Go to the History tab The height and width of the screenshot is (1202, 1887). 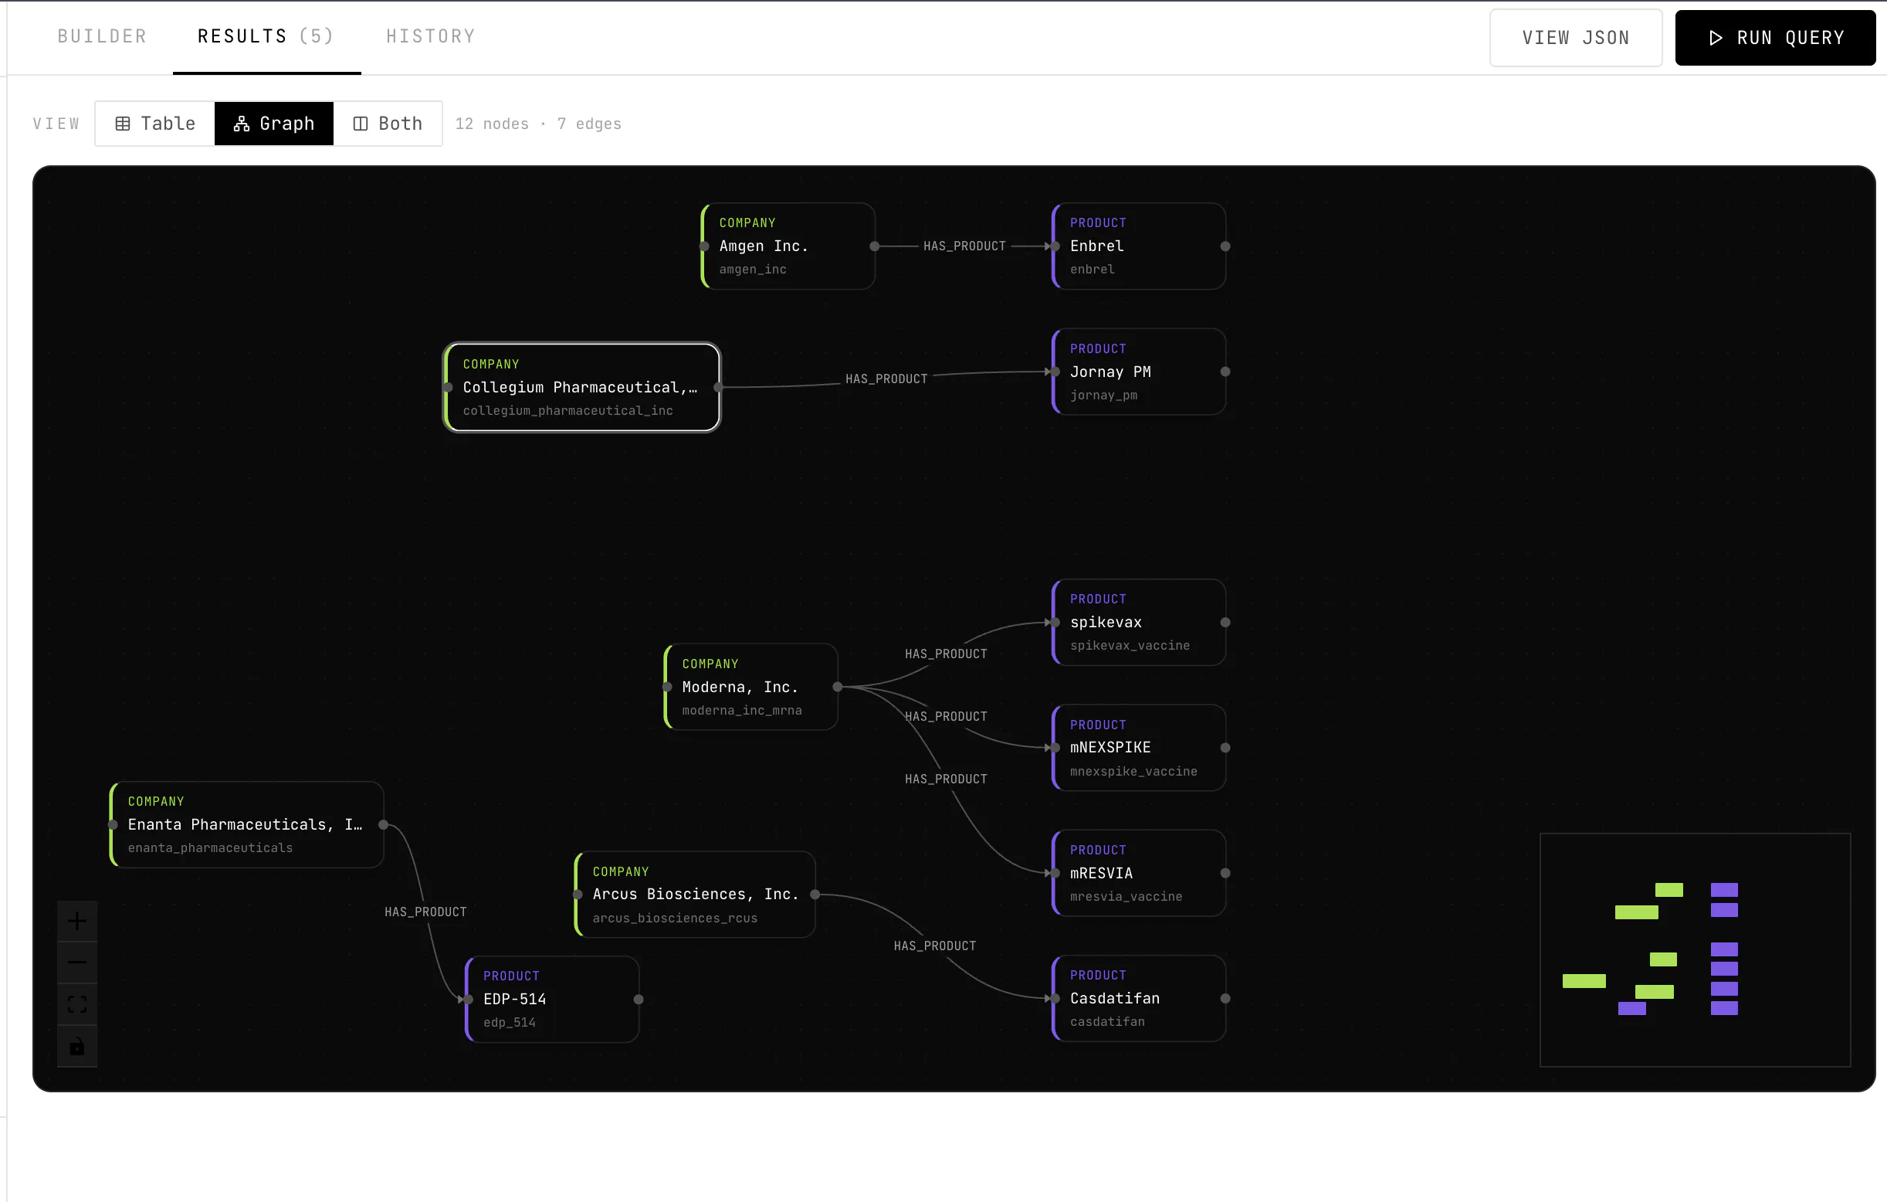coord(430,37)
